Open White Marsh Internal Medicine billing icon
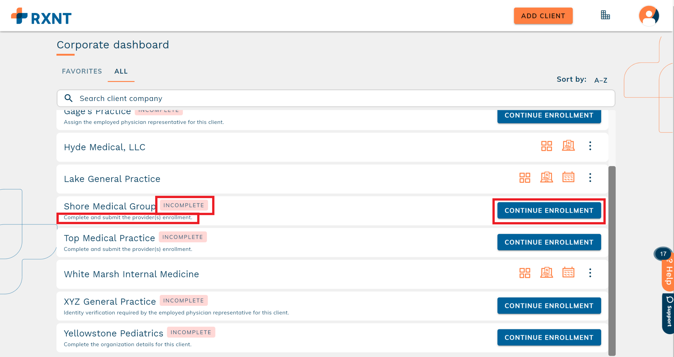 (546, 273)
